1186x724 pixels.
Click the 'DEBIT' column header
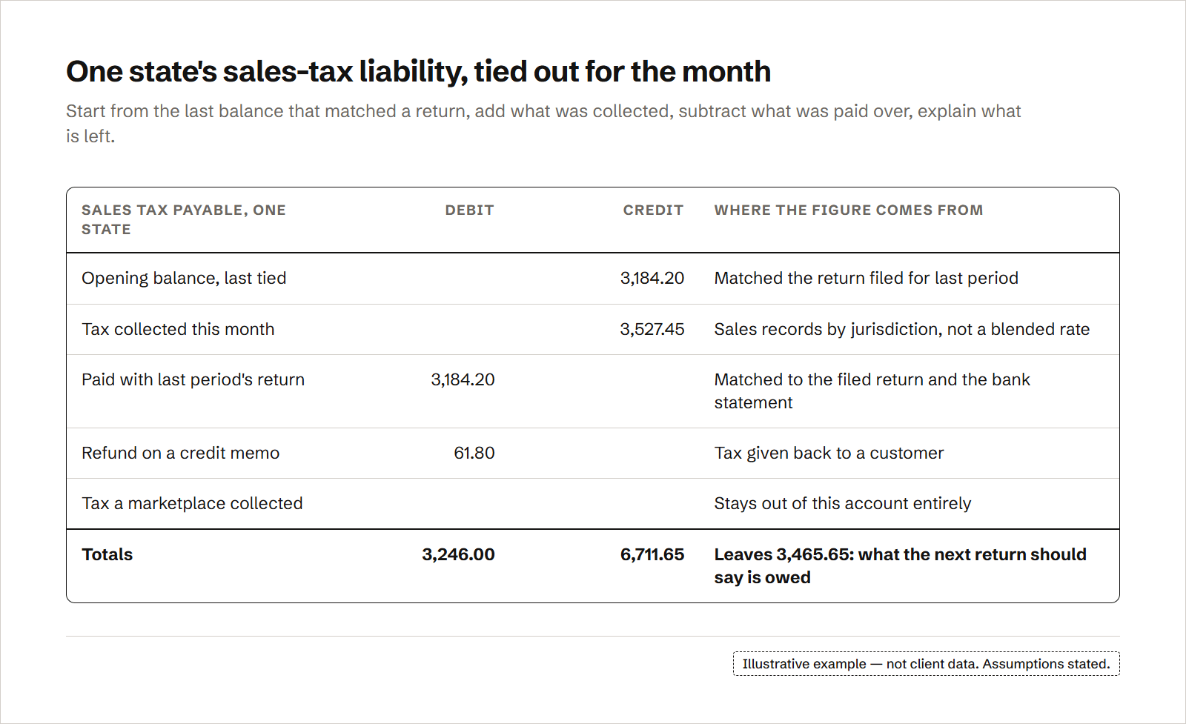pos(469,210)
